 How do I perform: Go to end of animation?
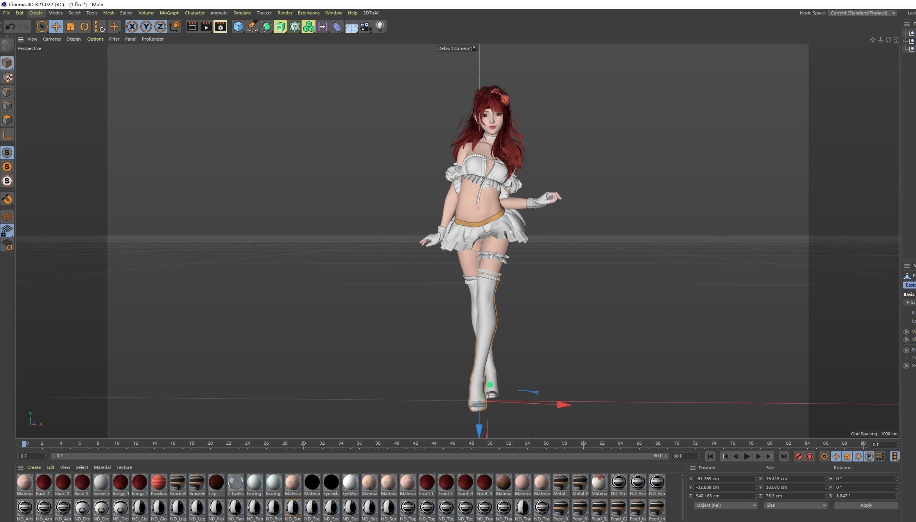coord(783,456)
